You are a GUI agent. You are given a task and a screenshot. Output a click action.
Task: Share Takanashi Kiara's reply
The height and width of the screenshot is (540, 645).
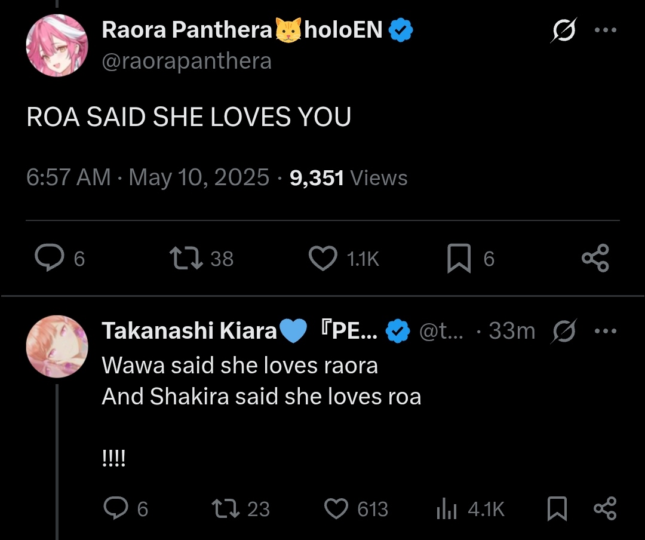pyautogui.click(x=604, y=509)
